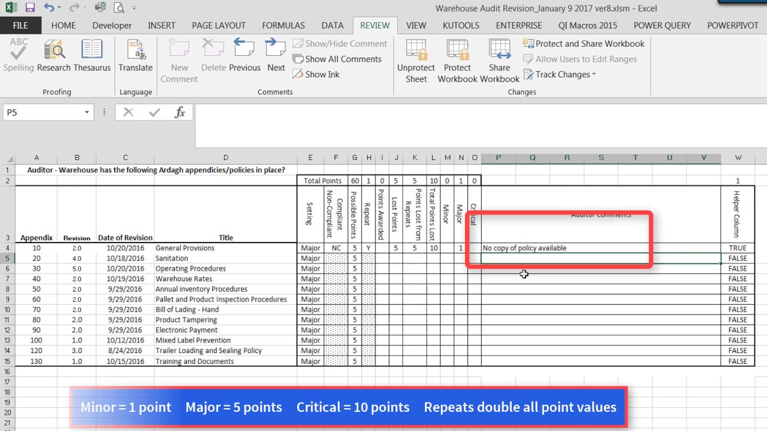Image resolution: width=767 pixels, height=431 pixels.
Task: Click the Redo arrow
Action: point(74,8)
